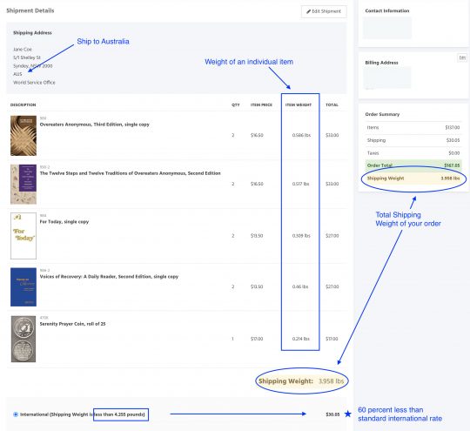
Task: Click the Shipping Weight row in Order Summary
Action: (x=413, y=178)
